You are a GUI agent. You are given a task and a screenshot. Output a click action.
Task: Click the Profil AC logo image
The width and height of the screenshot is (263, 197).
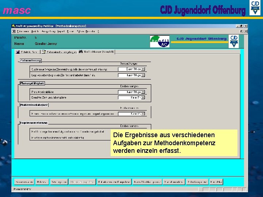pos(160,41)
